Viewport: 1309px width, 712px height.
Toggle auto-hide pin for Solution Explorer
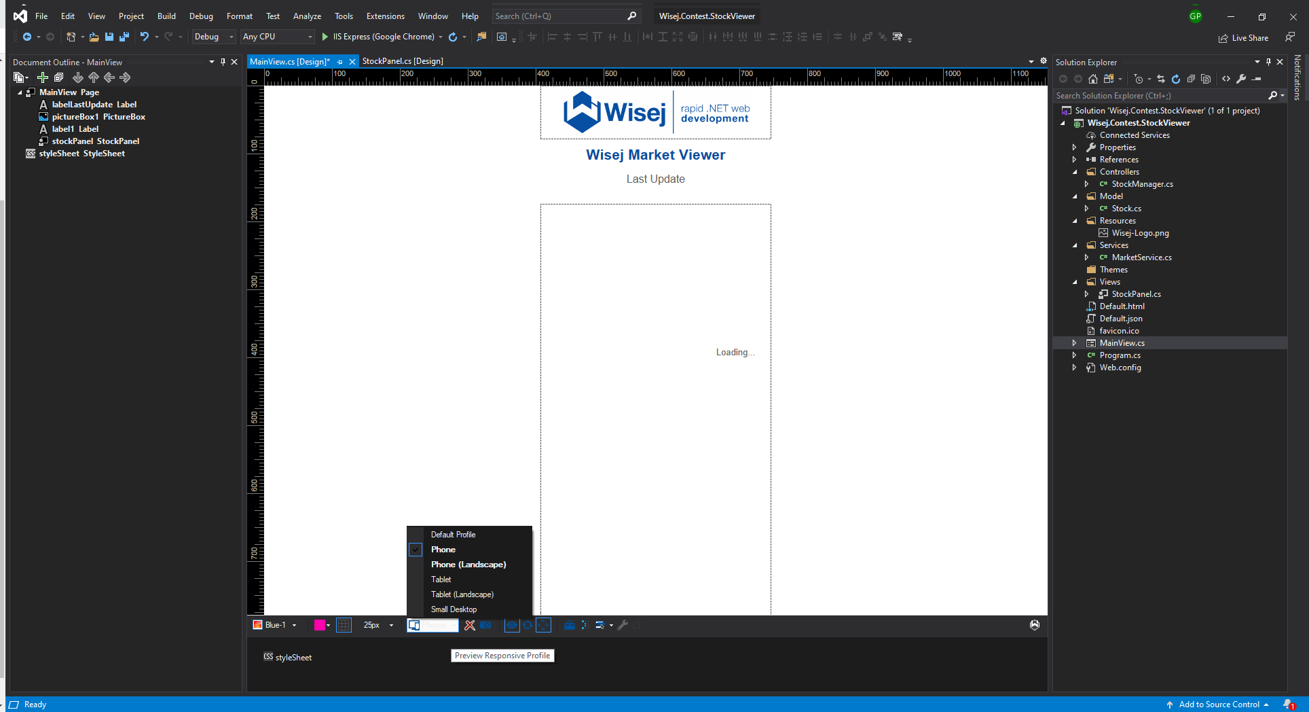point(1268,62)
